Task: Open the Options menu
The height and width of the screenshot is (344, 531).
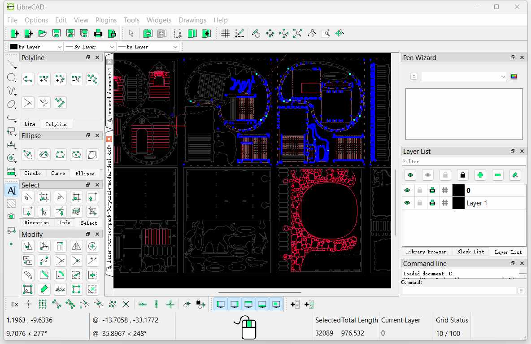Action: (x=36, y=20)
